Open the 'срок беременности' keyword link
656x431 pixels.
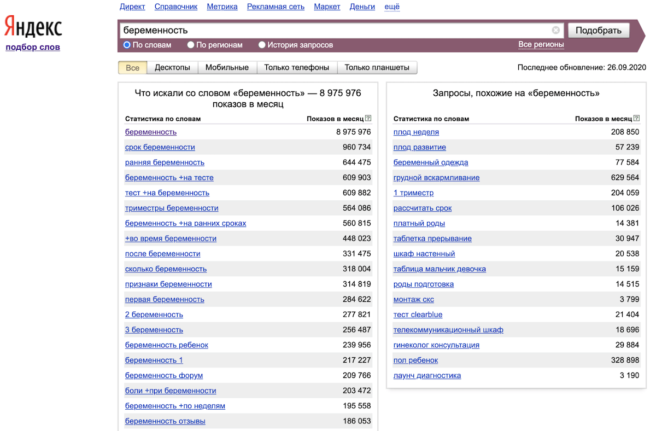coord(160,147)
